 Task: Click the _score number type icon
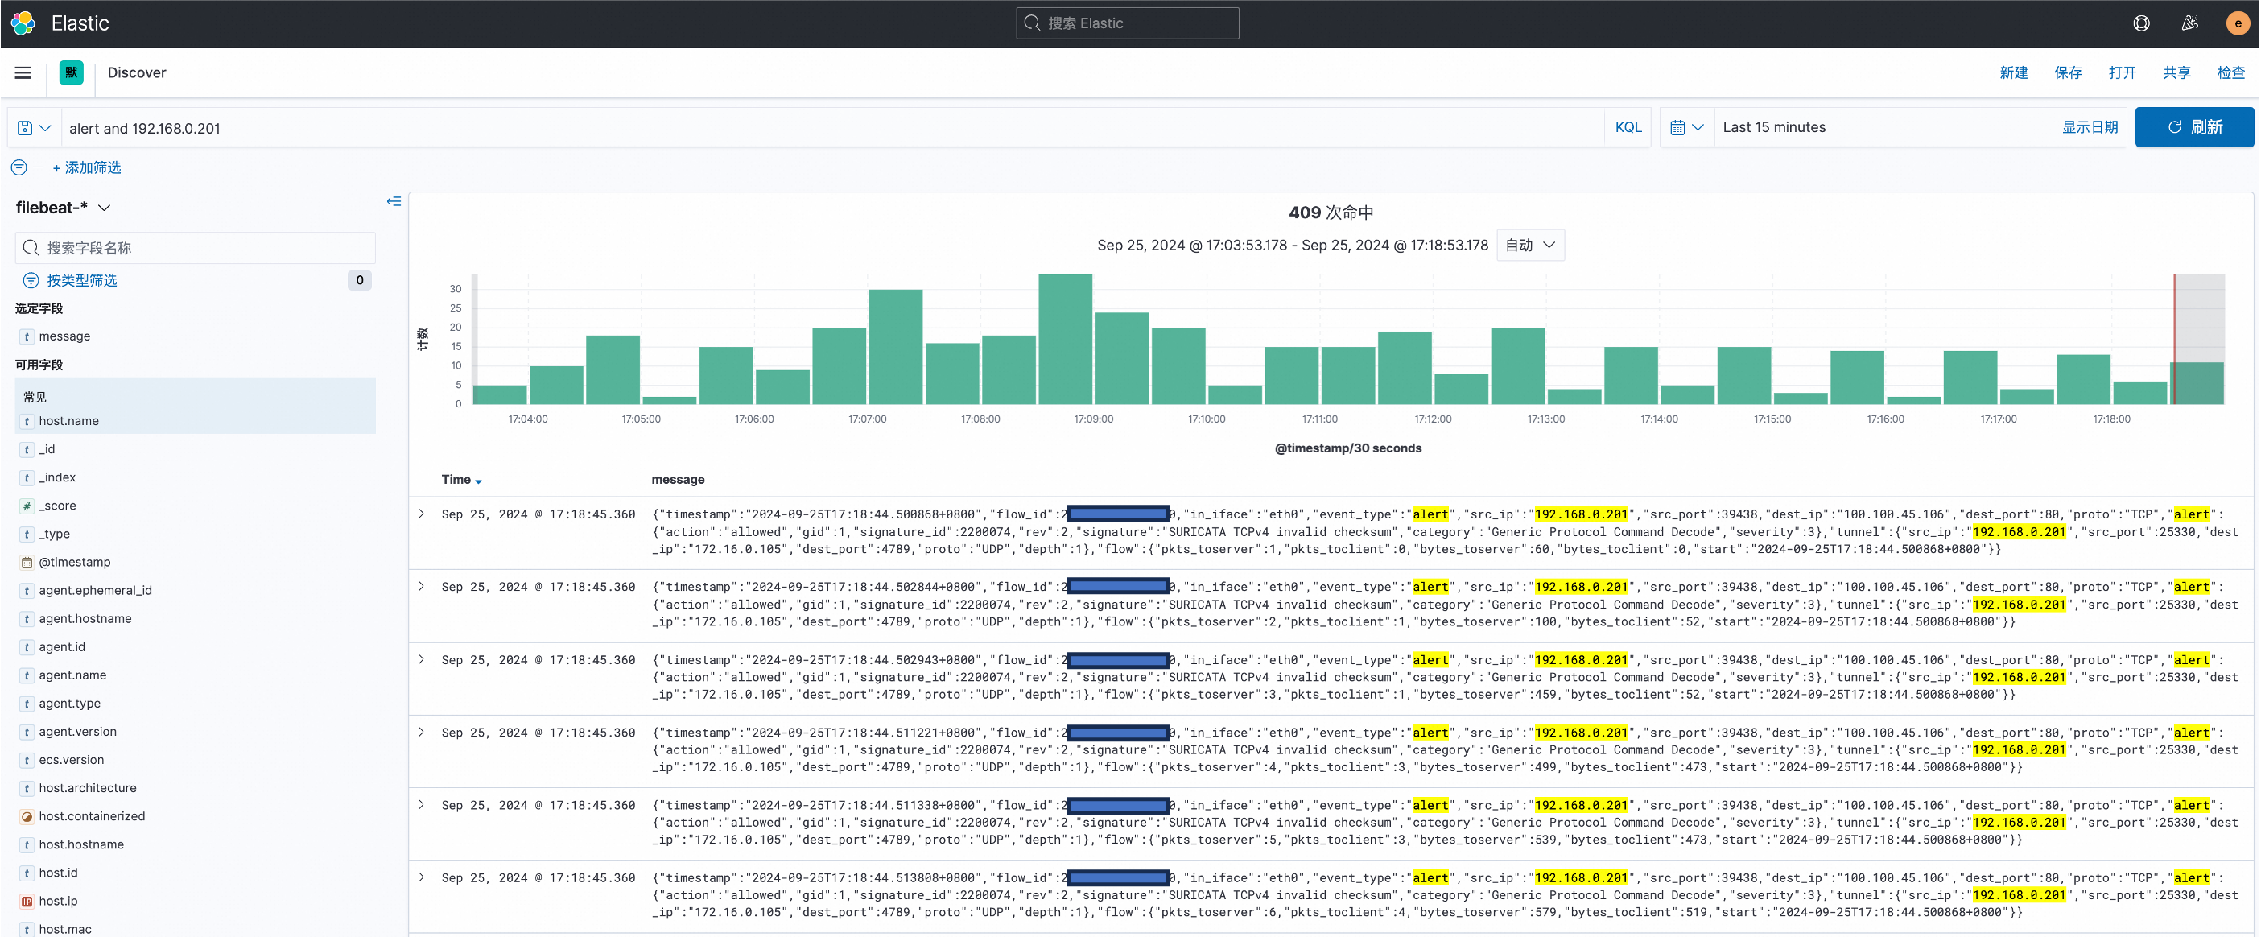click(x=27, y=506)
